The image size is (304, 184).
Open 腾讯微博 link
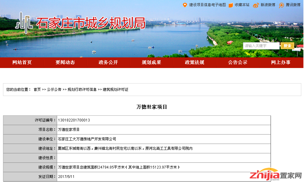click(x=293, y=5)
